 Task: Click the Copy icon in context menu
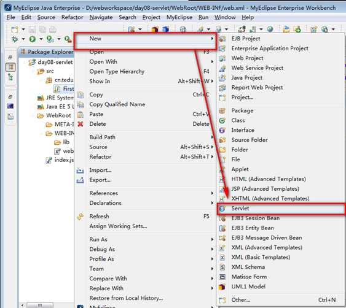click(81, 94)
